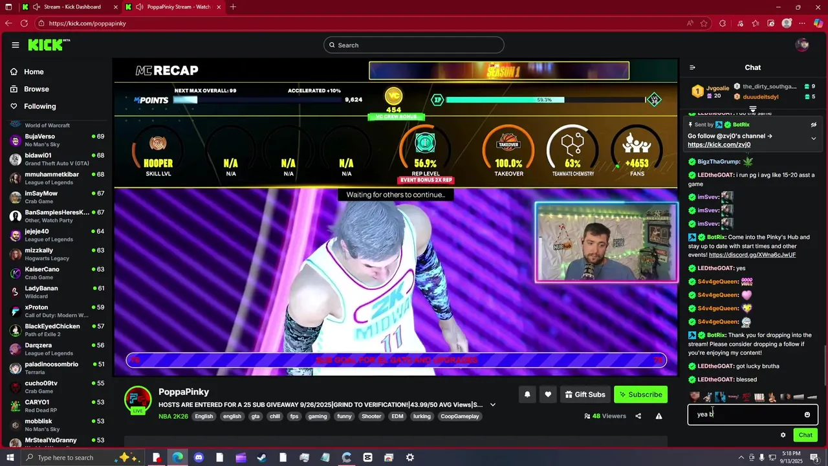
Task: Hide the pinned BotRix message
Action: 813,125
